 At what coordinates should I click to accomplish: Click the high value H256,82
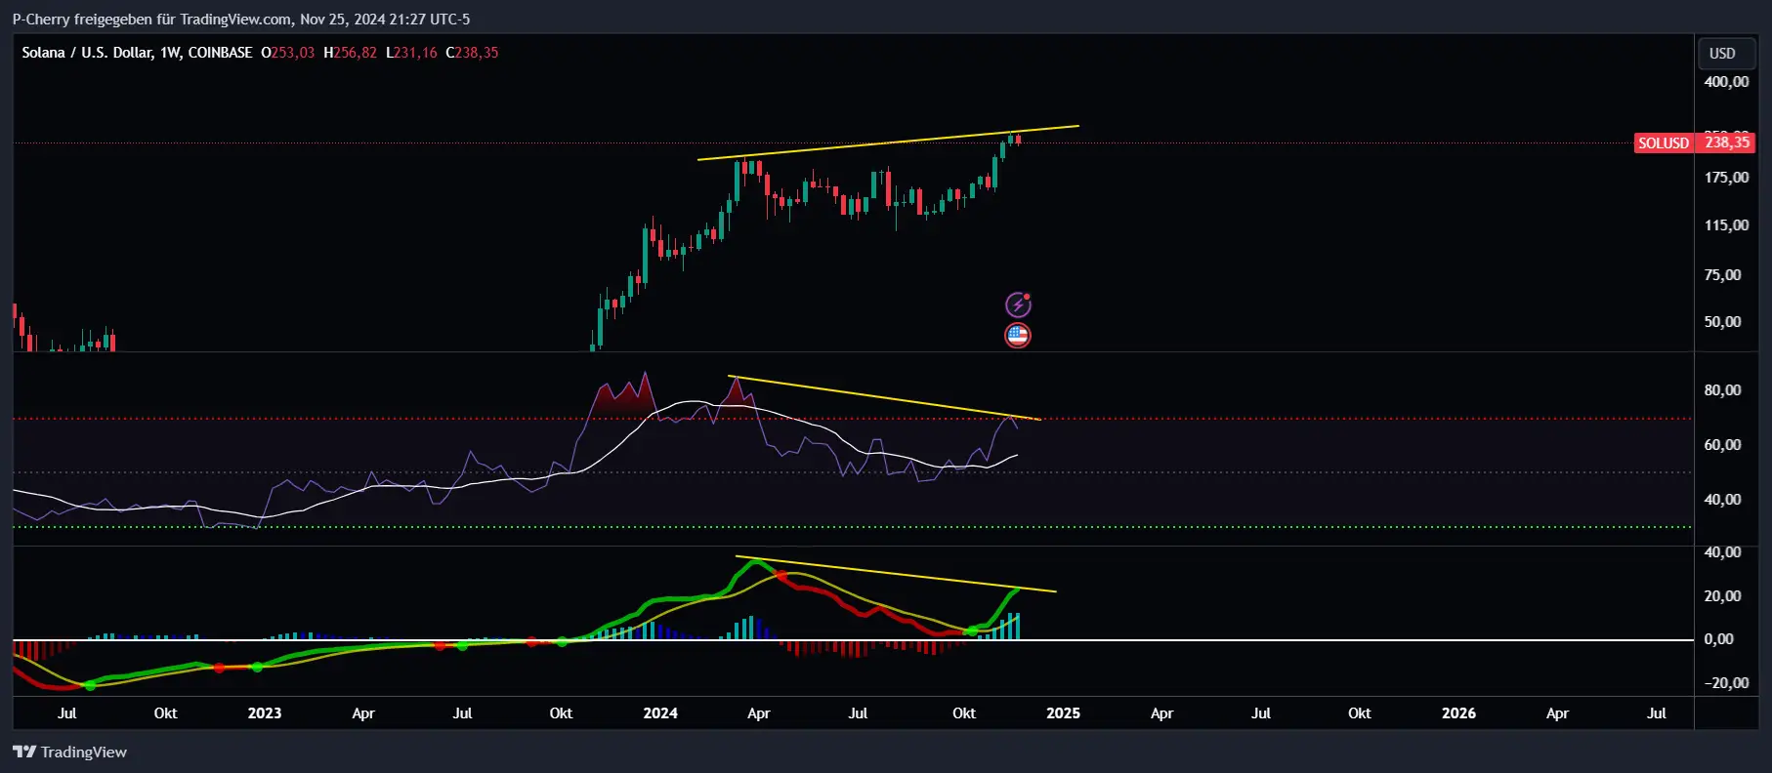(350, 53)
